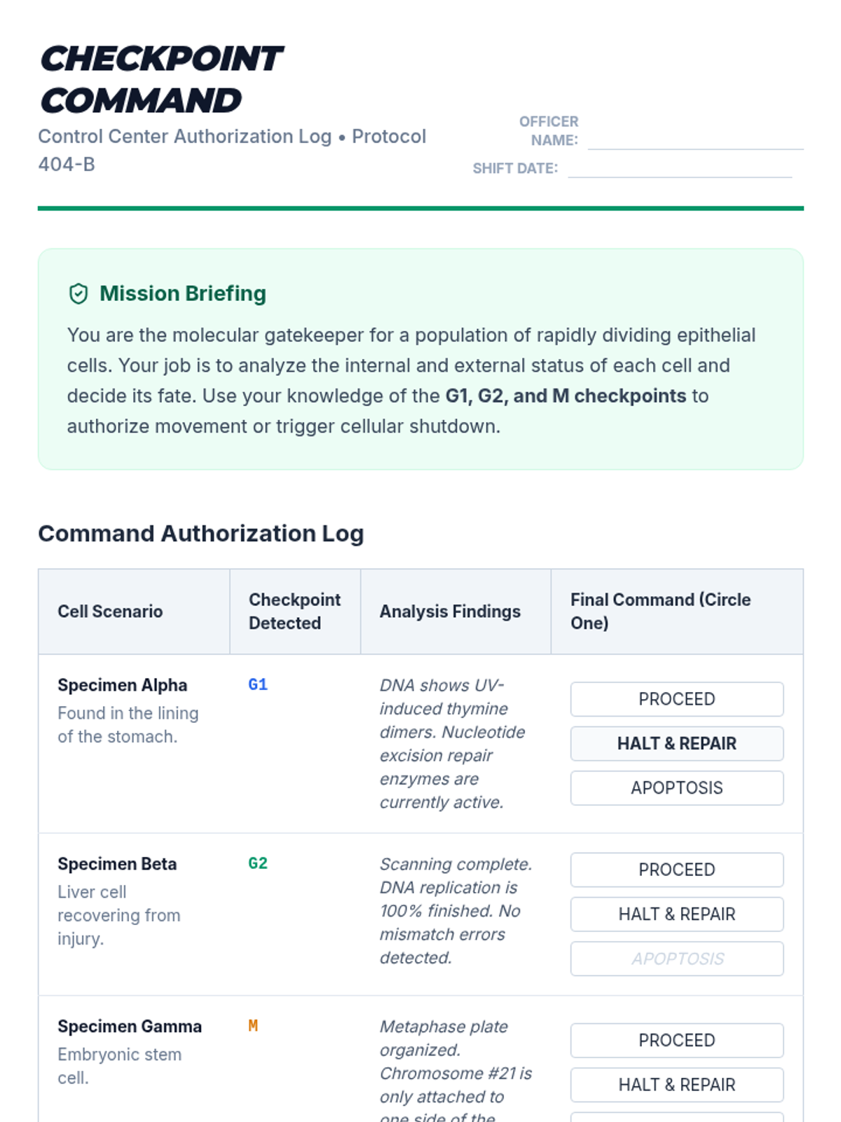Choose HALT & REPAIR for Specimen Gamma
This screenshot has height=1122, width=841.
point(676,1084)
